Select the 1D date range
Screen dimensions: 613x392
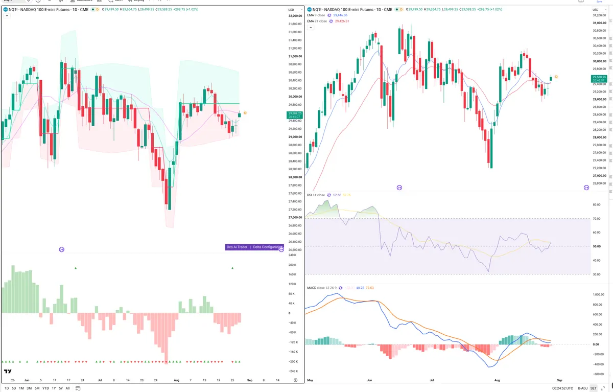[7, 388]
